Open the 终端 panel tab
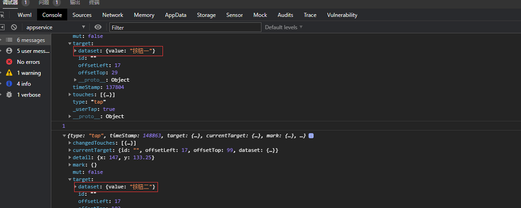 point(94,3)
